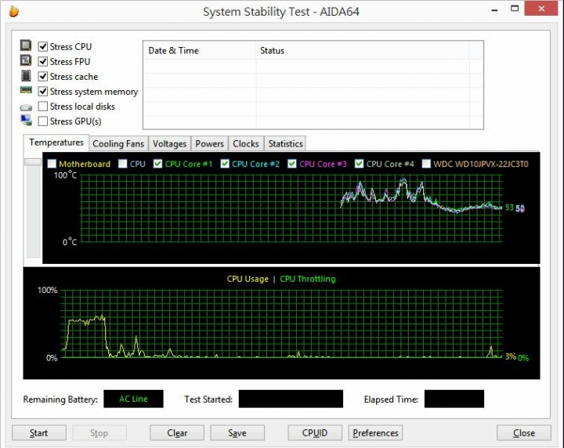Click the CPU Throttling legend label
Screen dimensions: 564x448
pyautogui.click(x=308, y=279)
